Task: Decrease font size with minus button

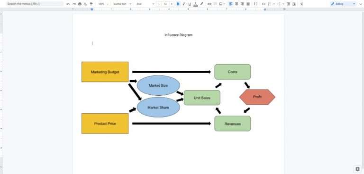Action: point(159,4)
